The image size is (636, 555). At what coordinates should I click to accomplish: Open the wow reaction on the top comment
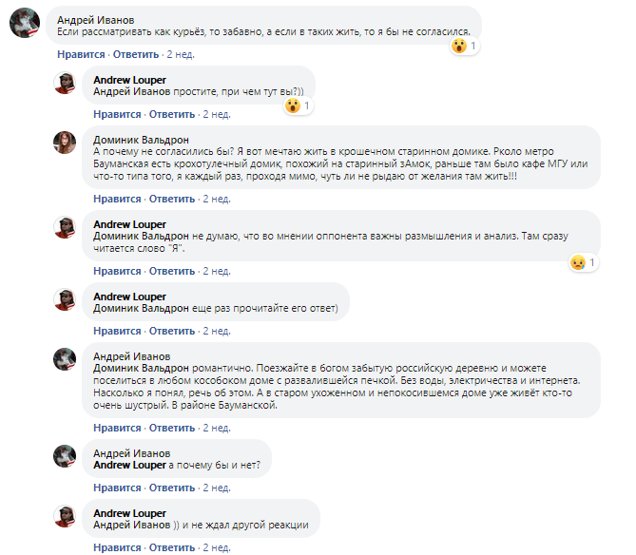click(x=460, y=46)
